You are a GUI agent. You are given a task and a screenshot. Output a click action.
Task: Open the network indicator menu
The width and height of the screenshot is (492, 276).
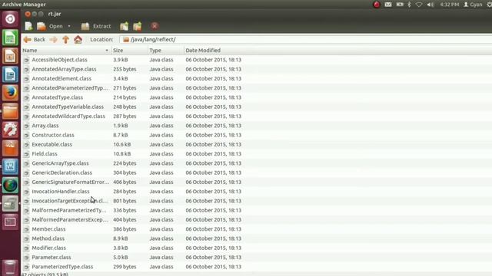[x=419, y=5]
